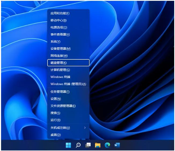The image size is (175, 151).
Task: Choose 搜索(S) from the menu
Action: 68,113
